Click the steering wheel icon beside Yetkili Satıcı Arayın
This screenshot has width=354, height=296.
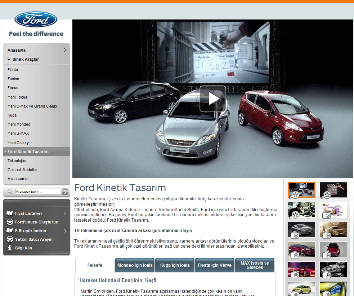[9, 239]
